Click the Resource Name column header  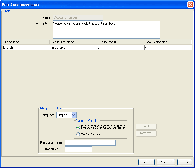(73, 42)
